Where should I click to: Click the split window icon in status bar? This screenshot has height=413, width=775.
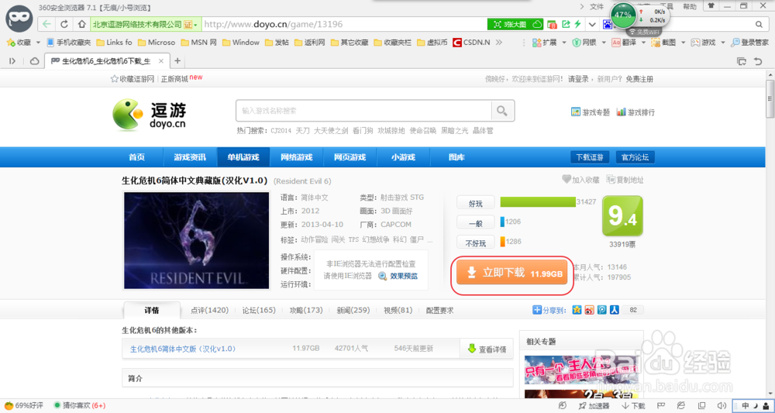pyautogui.click(x=701, y=405)
